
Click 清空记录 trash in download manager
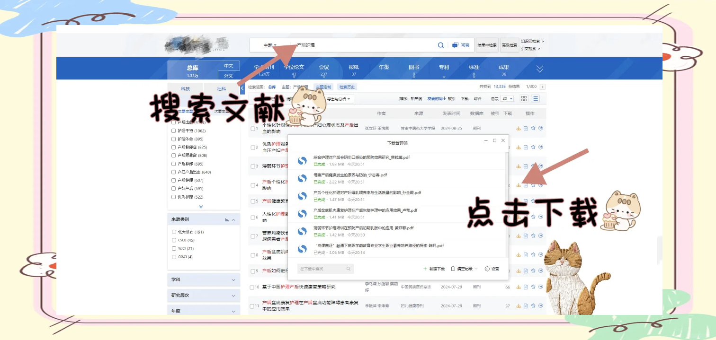[x=461, y=269]
